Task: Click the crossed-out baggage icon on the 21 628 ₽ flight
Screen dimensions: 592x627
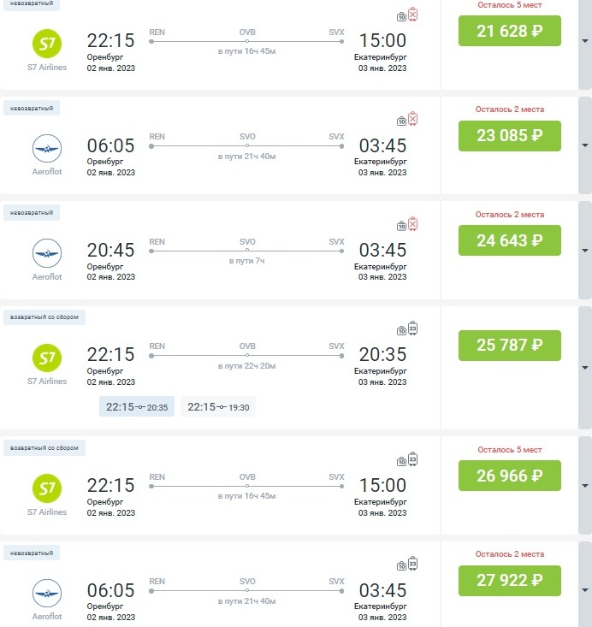Action: click(x=413, y=15)
